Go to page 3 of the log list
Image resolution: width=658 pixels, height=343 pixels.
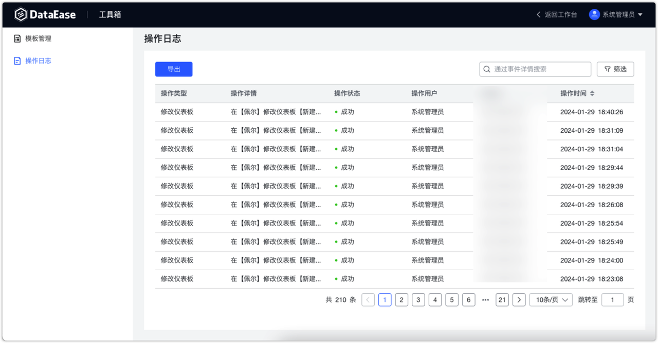(x=418, y=299)
